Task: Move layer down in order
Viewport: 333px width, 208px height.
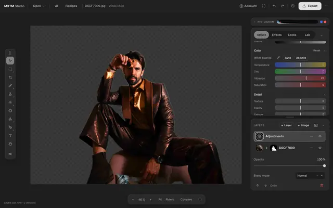Action: pyautogui.click(x=266, y=186)
